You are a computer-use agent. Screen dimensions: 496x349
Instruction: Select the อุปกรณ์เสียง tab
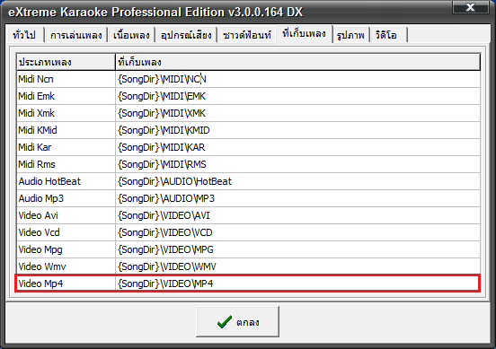[x=186, y=34]
